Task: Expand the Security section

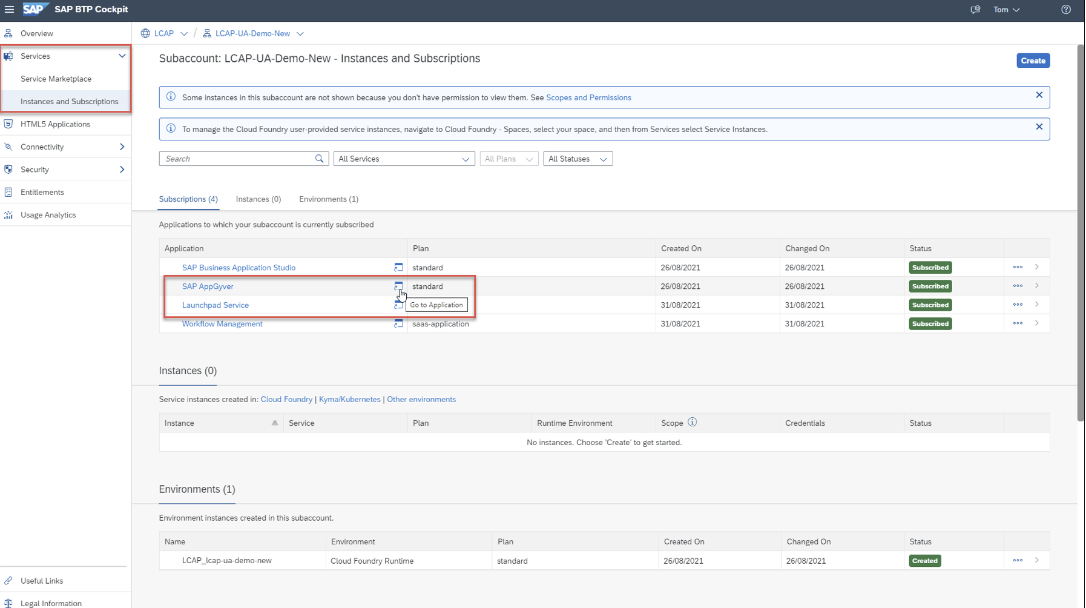Action: (x=122, y=170)
